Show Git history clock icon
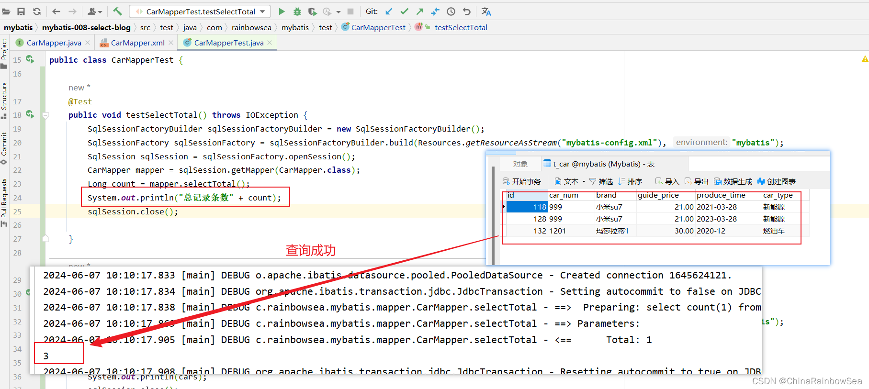 click(451, 11)
